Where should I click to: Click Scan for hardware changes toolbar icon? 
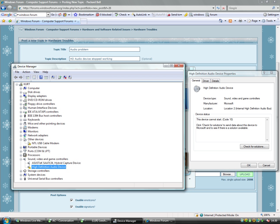click(x=53, y=77)
